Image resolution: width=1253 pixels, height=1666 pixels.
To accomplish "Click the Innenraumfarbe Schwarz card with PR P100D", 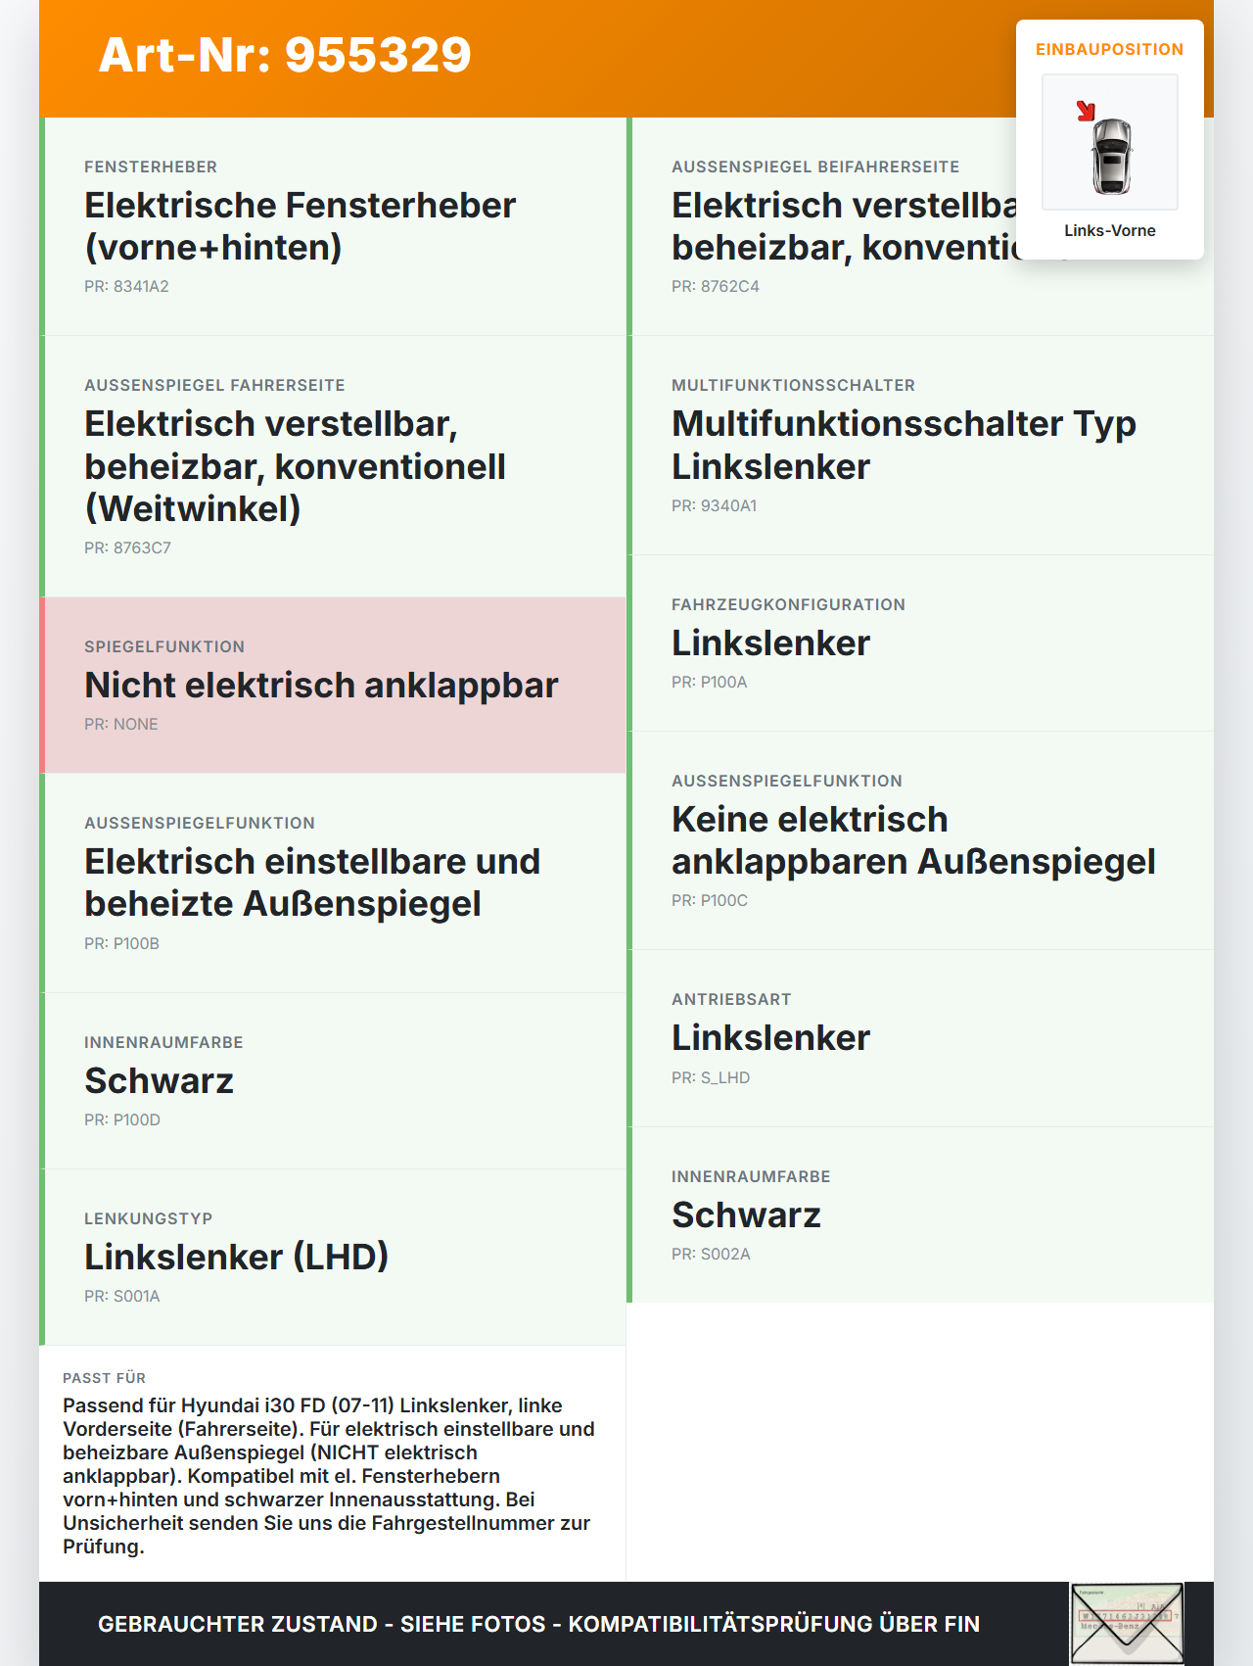I will (333, 1080).
